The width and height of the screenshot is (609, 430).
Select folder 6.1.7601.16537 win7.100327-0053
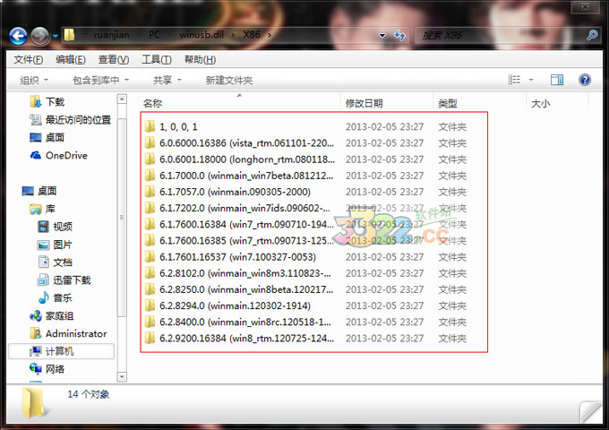pos(230,257)
